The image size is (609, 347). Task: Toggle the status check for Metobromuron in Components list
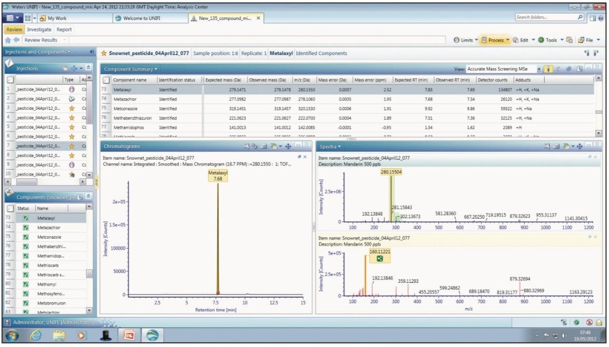[26, 302]
